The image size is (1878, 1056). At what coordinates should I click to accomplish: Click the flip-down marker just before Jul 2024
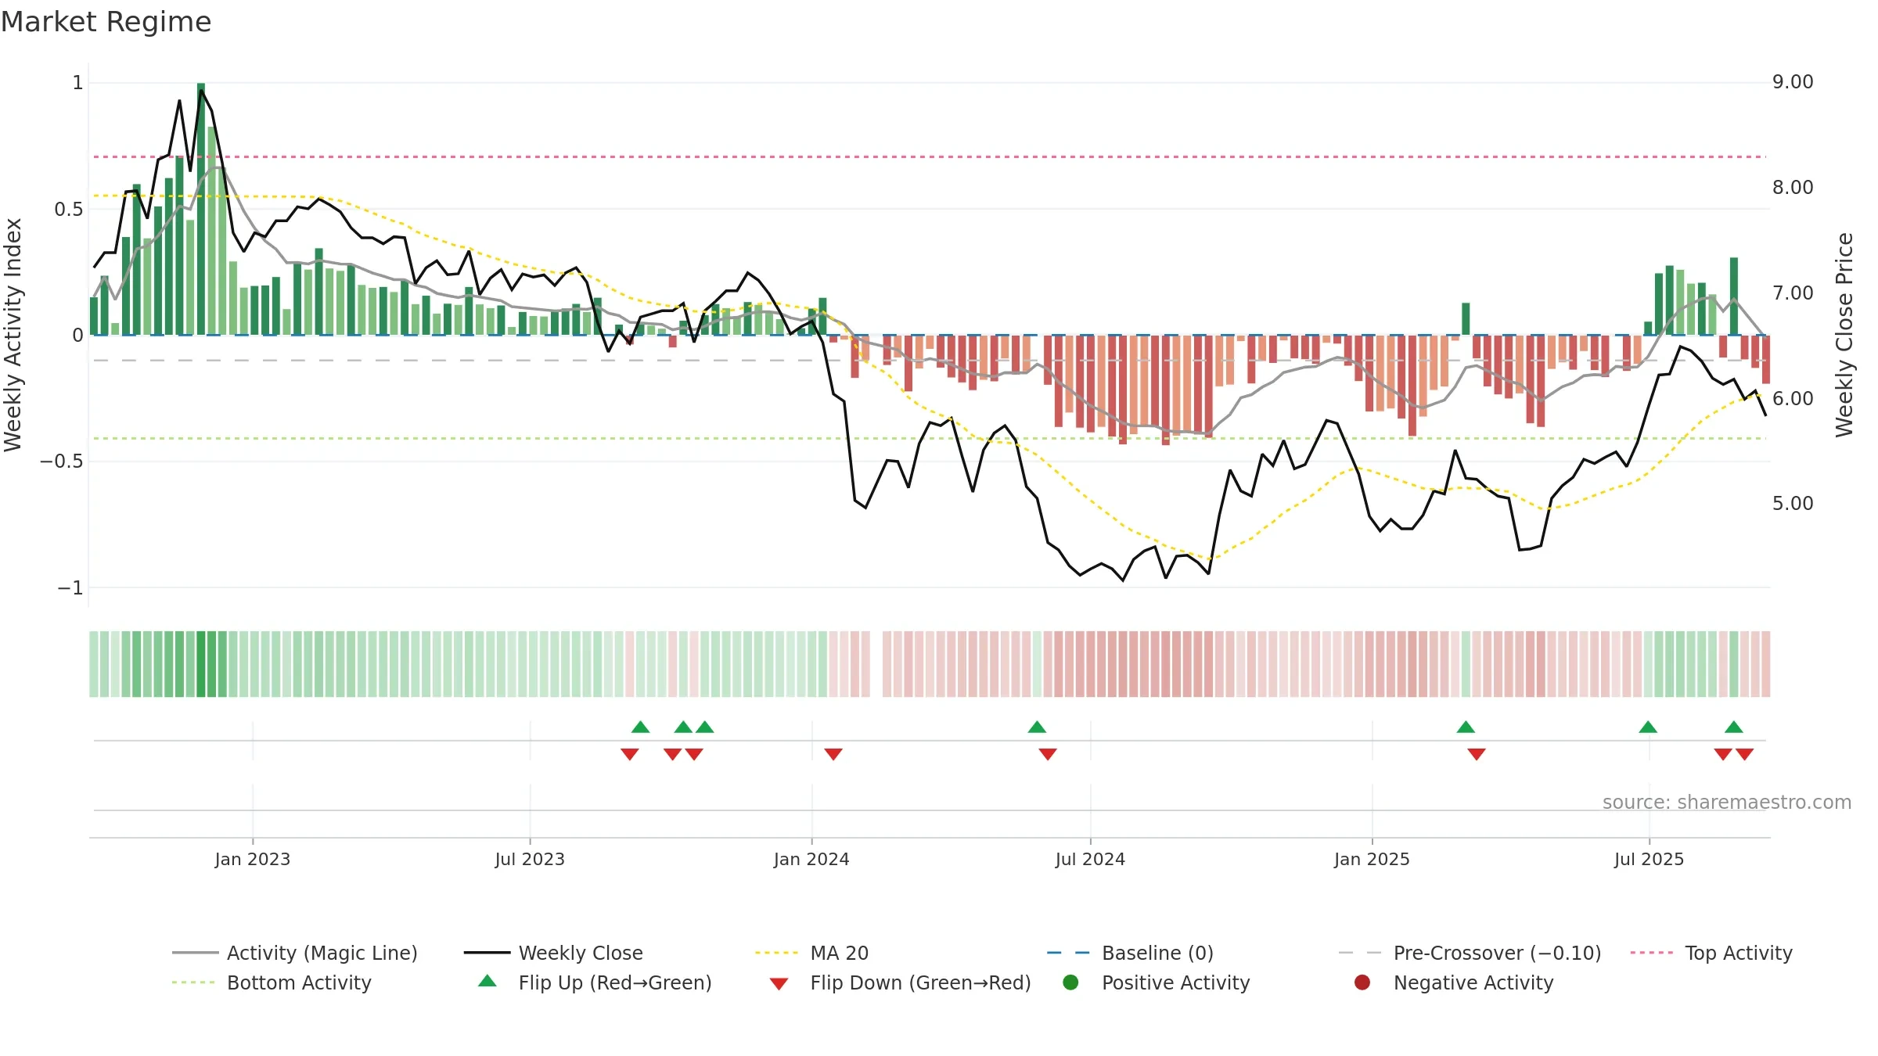(1048, 754)
